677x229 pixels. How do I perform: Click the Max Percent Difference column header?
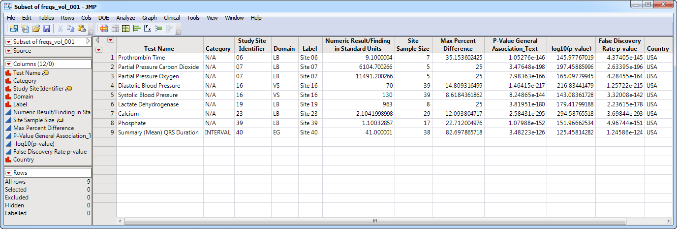[456, 45]
